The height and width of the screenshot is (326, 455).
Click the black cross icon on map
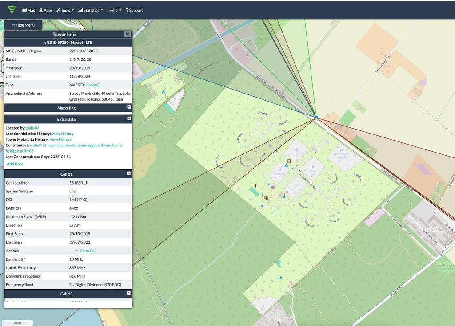(x=255, y=185)
